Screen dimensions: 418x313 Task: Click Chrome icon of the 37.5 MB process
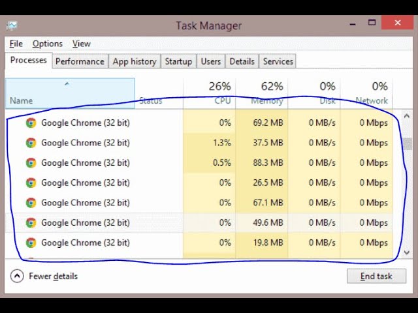31,143
